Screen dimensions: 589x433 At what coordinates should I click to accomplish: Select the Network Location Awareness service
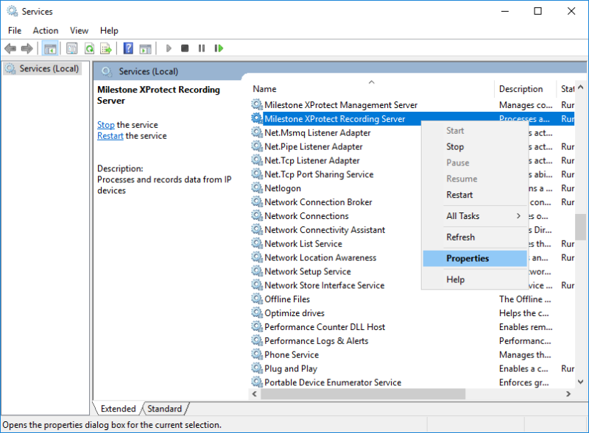pos(320,257)
